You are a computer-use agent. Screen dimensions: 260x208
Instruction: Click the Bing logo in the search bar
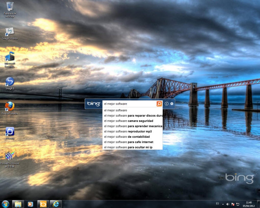point(94,104)
